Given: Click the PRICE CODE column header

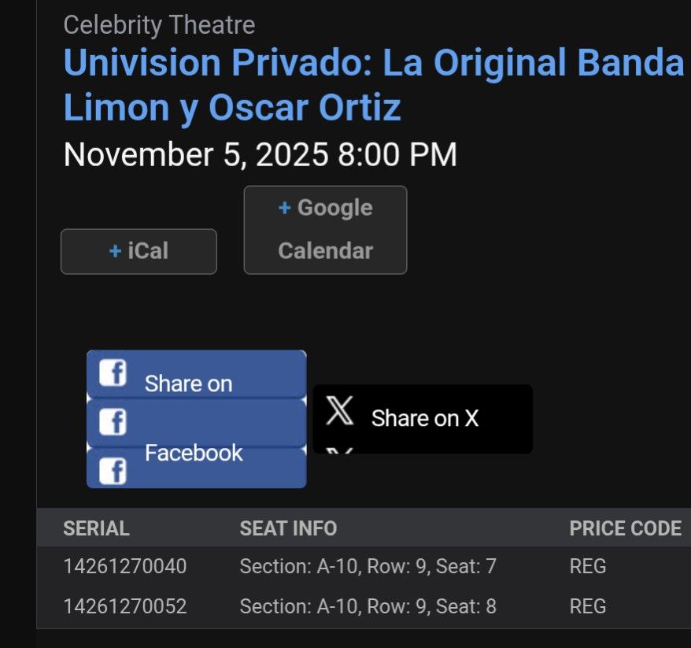Looking at the screenshot, I should point(626,528).
